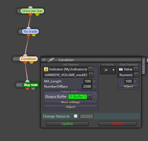The height and width of the screenshot is (141, 148).
Task: Click yellow output connector of Condition block
Action: click(x=32, y=62)
